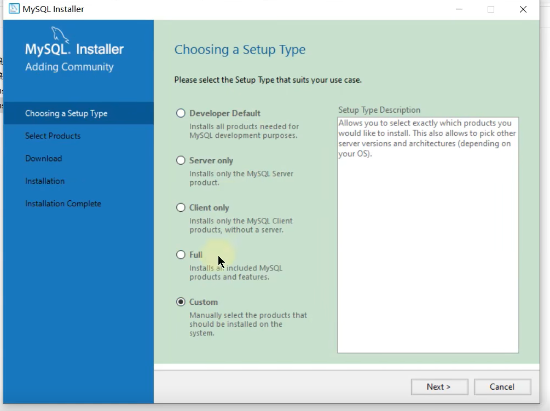Screen dimensions: 550x411
Task: Open the Choosing a Setup Type step
Action: (x=66, y=113)
